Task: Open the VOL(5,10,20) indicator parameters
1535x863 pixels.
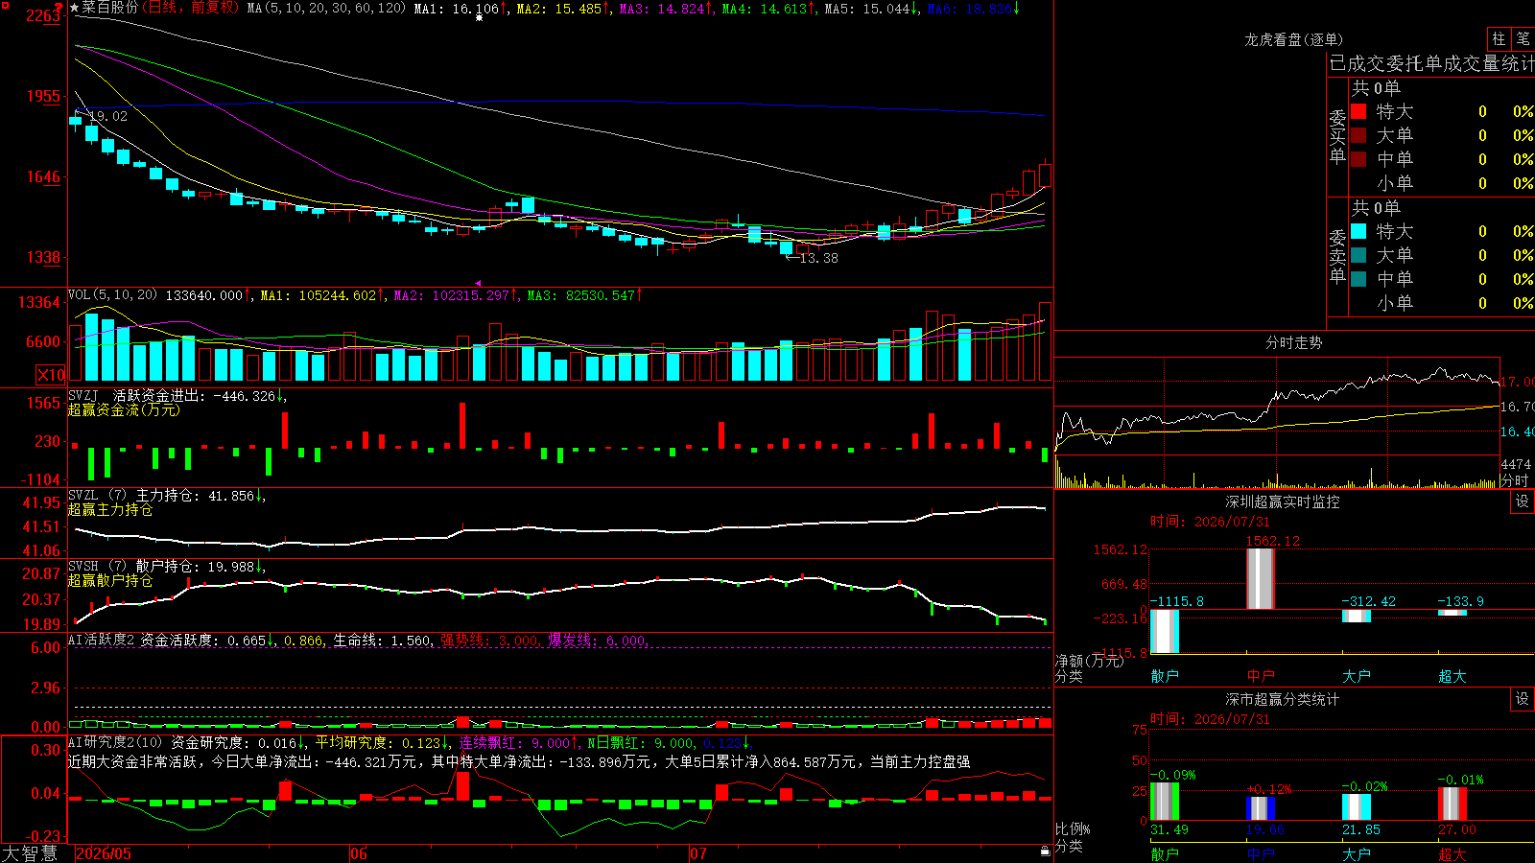Action: tap(113, 295)
